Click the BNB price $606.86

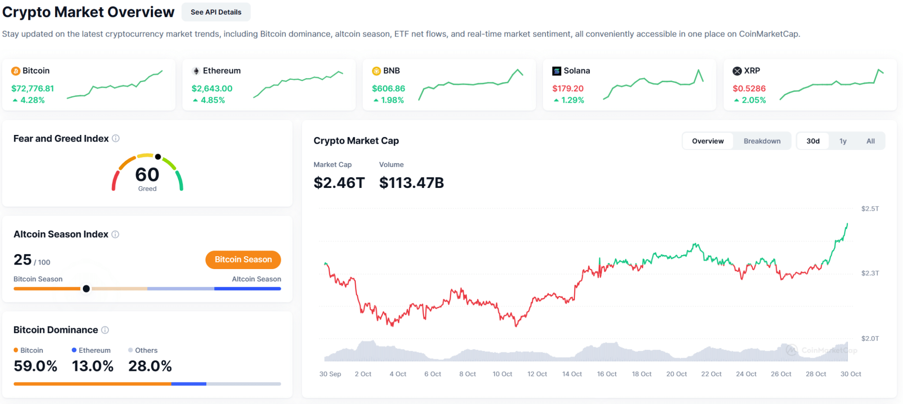coord(388,89)
